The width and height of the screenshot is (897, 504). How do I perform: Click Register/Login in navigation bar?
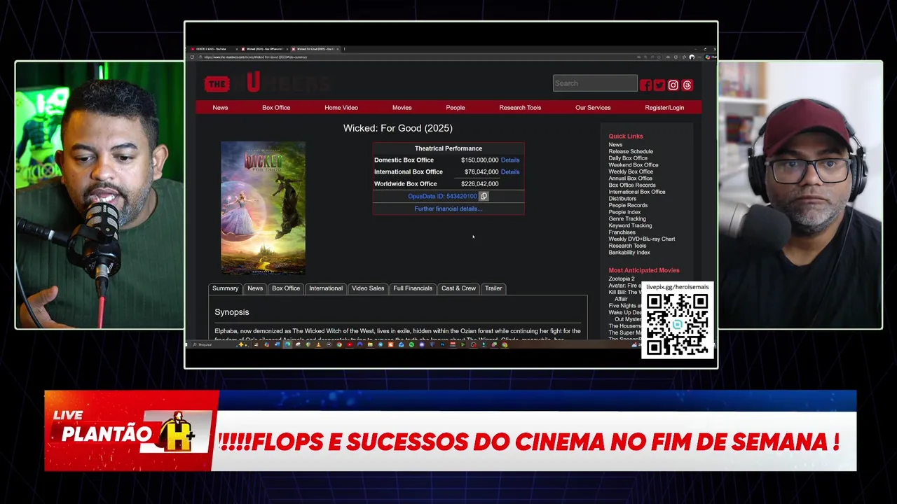(x=664, y=108)
